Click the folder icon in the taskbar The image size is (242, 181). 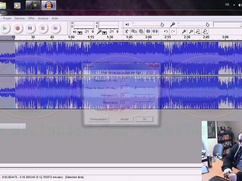(3, 6)
